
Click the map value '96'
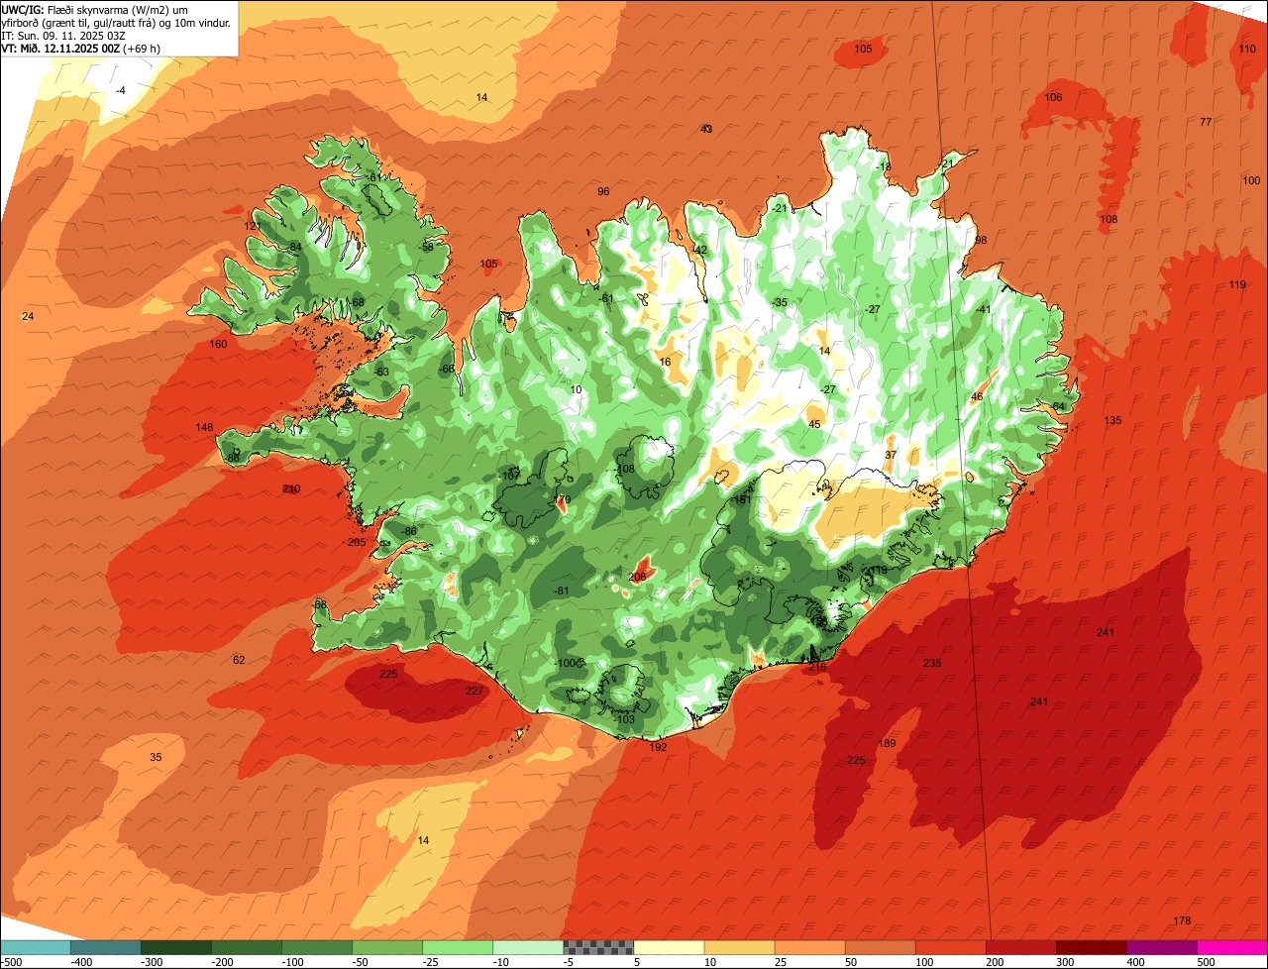pyautogui.click(x=603, y=191)
